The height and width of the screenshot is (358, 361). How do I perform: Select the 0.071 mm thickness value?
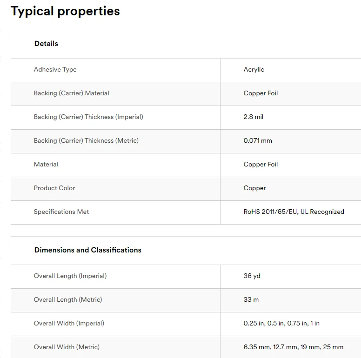[x=258, y=141]
